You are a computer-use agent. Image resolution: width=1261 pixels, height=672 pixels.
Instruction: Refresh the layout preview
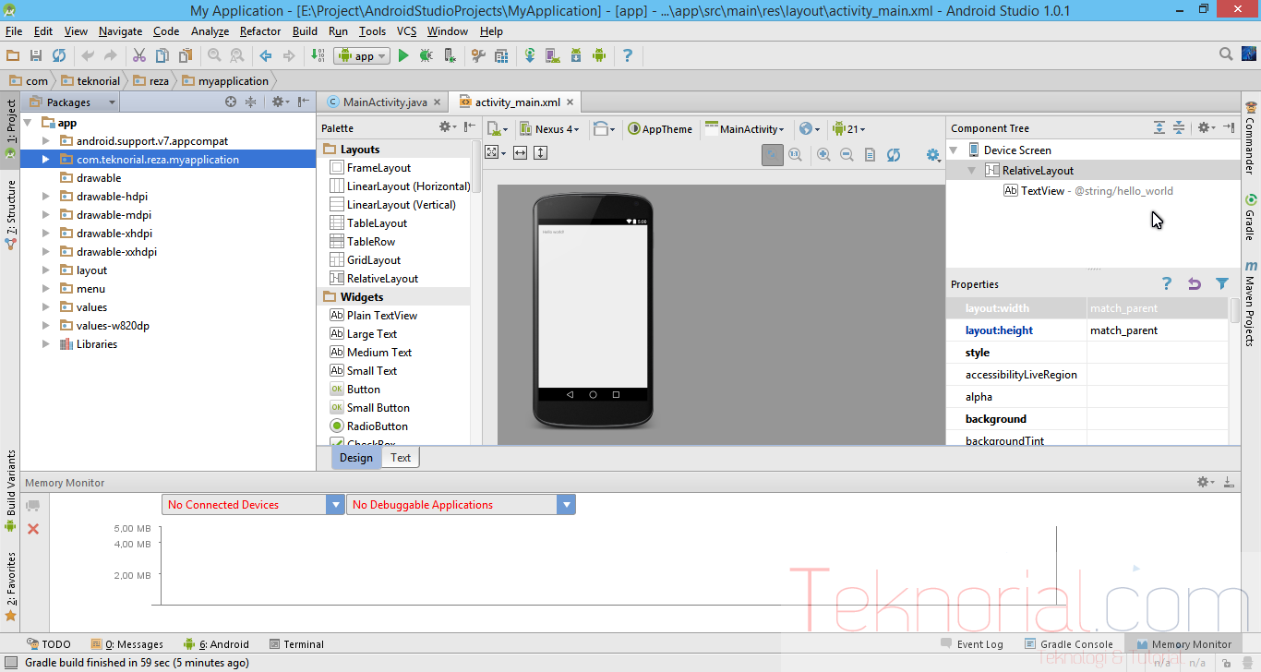tap(894, 155)
